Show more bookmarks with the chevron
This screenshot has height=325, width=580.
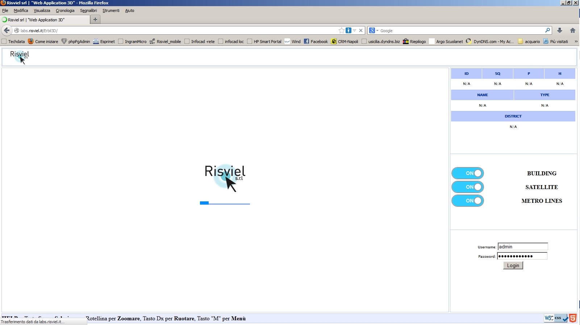click(576, 42)
